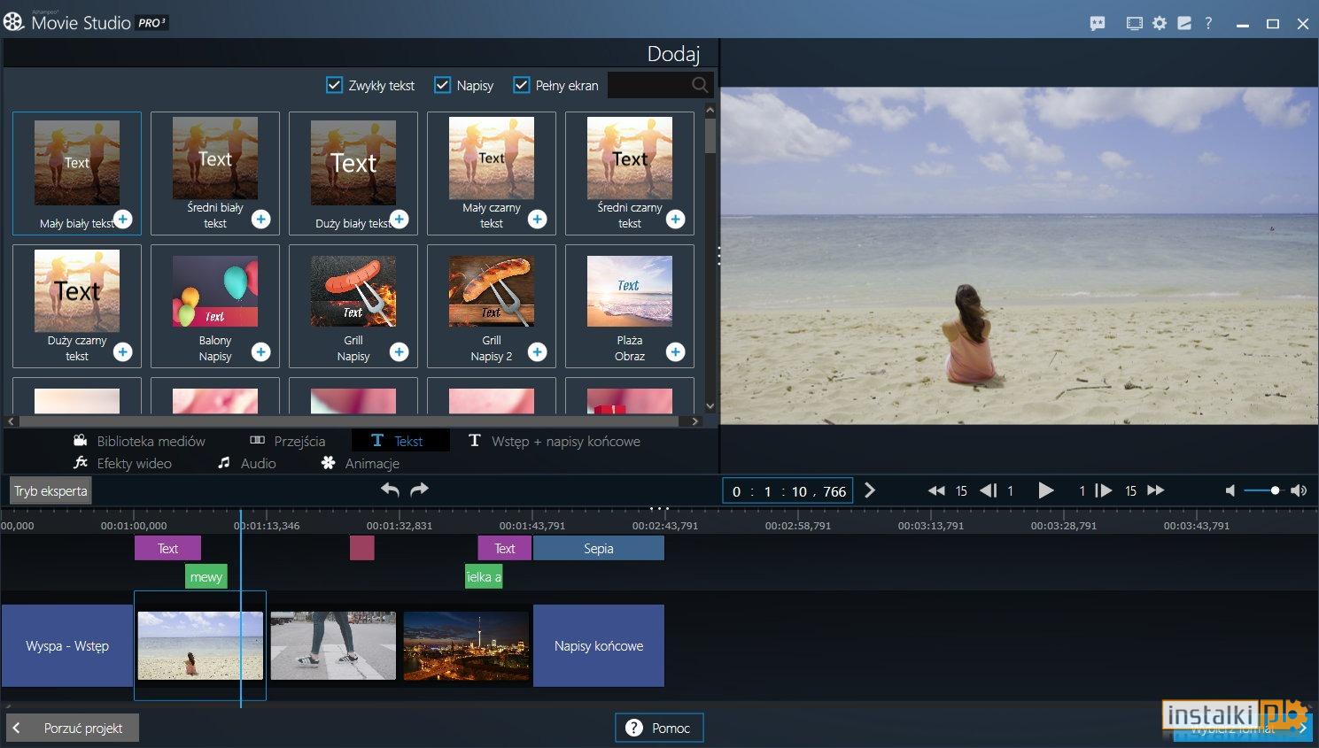The height and width of the screenshot is (748, 1319).
Task: Add the Średni biały tekst template with plus
Action: 261,220
